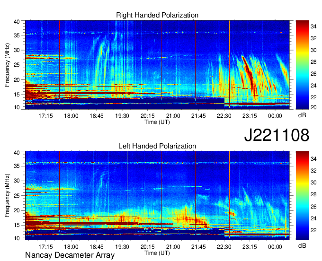The height and width of the screenshot is (261, 322).
Task: Click the 20:15 tick on the lower time axis
Action: coord(147,246)
